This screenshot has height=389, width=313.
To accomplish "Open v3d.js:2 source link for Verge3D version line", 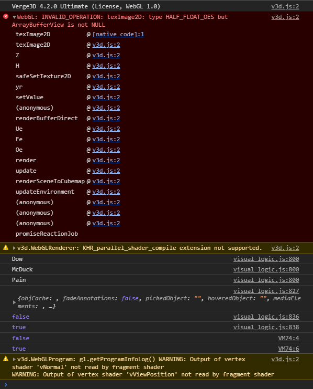I will click(x=285, y=6).
